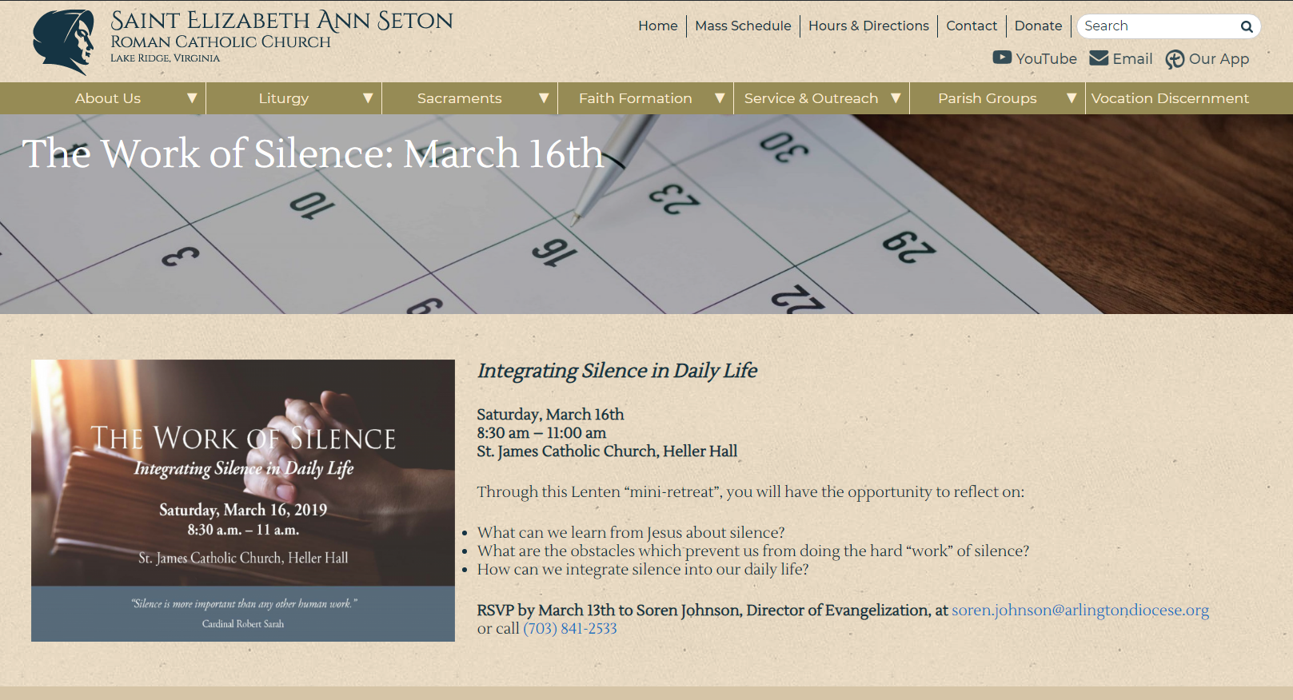Viewport: 1293px width, 700px height.
Task: Open the Mass Schedule link
Action: [743, 26]
